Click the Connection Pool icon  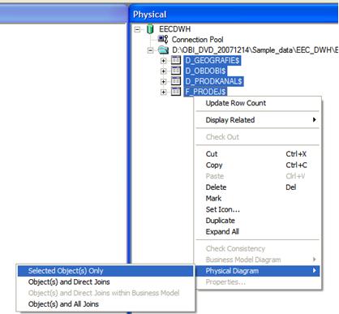click(163, 40)
